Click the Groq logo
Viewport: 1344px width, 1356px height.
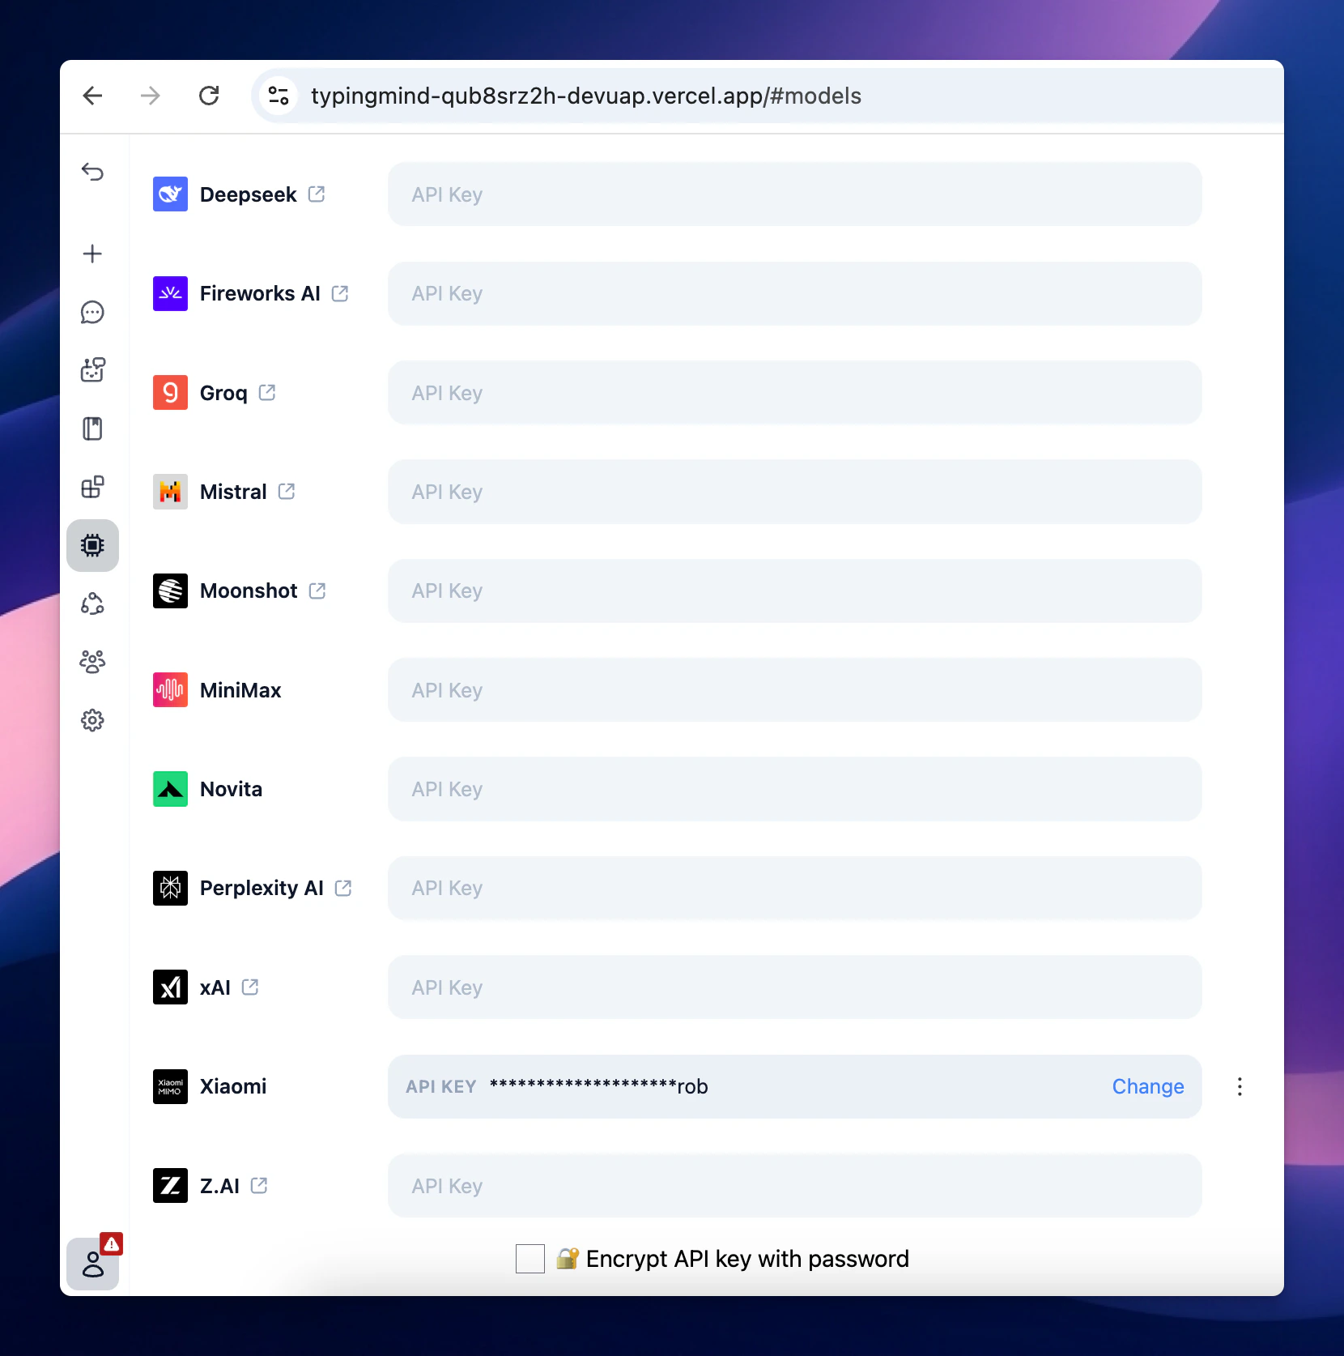tap(170, 393)
